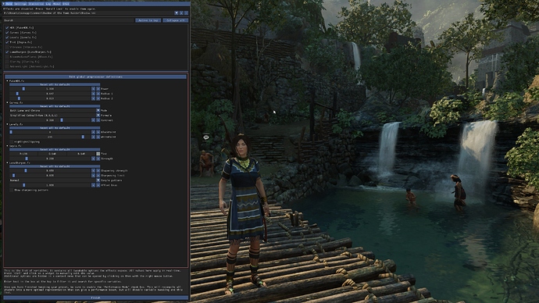Click the decrement arrow for Offset bias
The image size is (539, 303).
tap(93, 185)
